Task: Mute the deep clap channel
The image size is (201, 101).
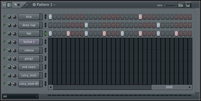Action: [5, 25]
